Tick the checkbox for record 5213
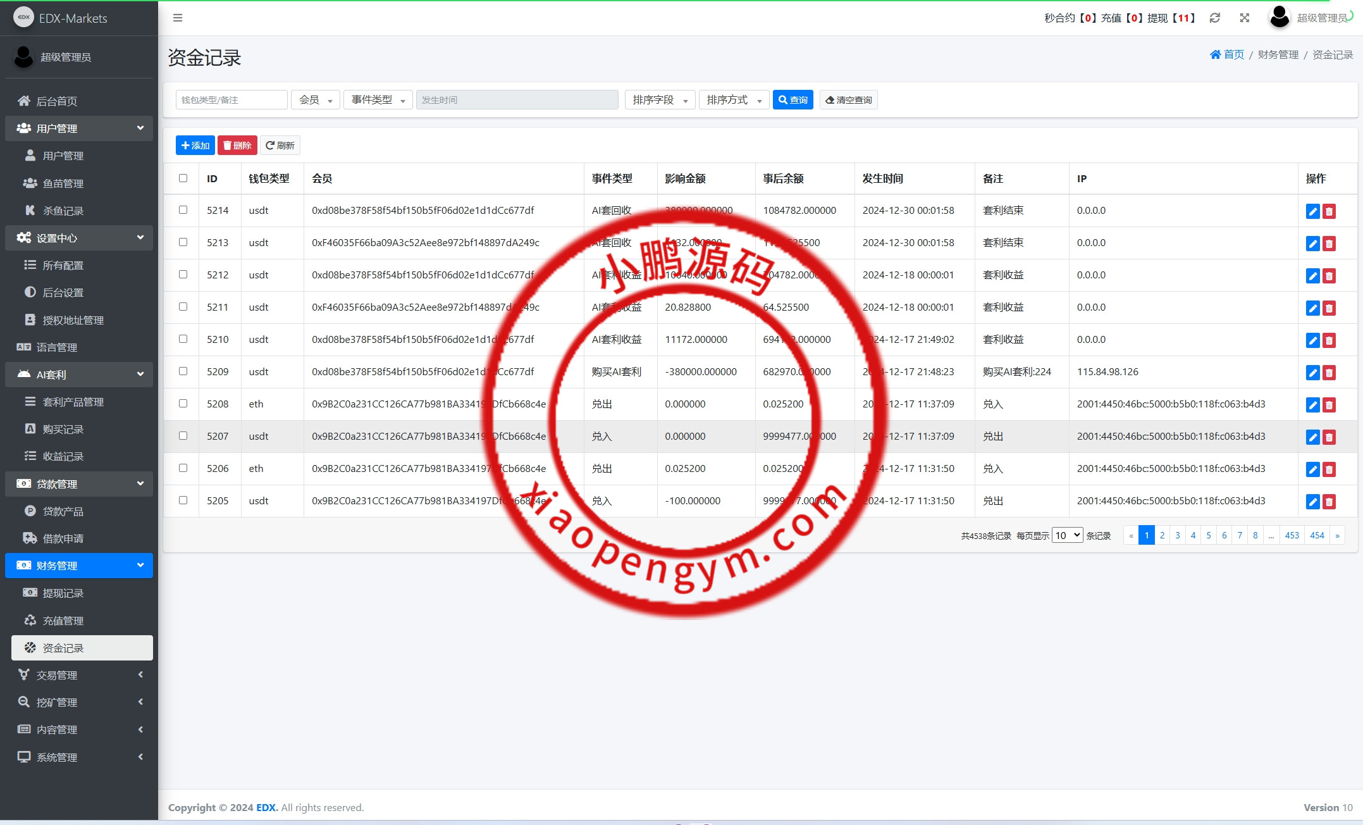This screenshot has height=825, width=1363. [x=183, y=242]
